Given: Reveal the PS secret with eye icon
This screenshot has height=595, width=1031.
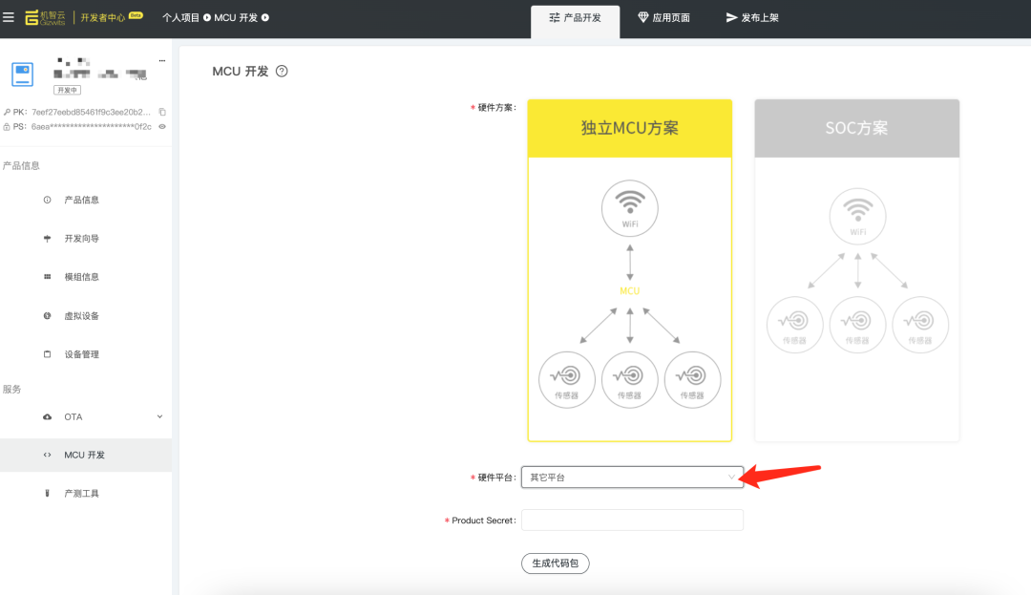Looking at the screenshot, I should [x=161, y=127].
